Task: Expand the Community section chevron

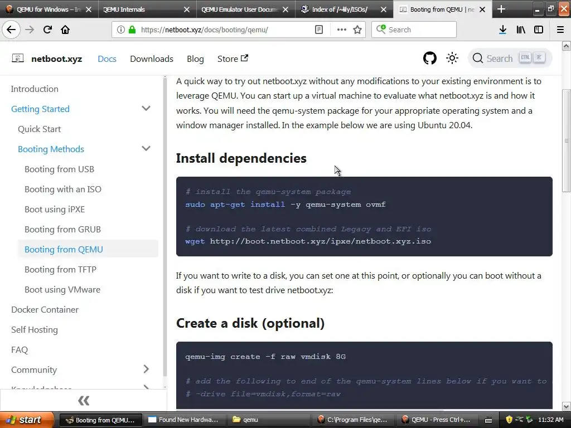Action: (146, 369)
